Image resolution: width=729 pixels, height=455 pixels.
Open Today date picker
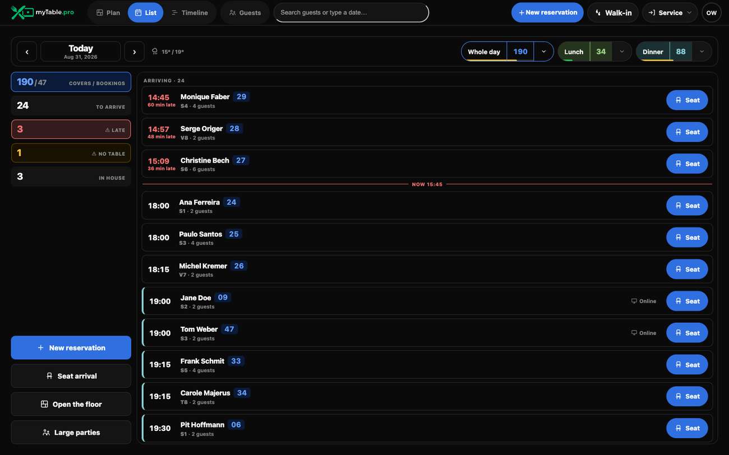click(81, 52)
